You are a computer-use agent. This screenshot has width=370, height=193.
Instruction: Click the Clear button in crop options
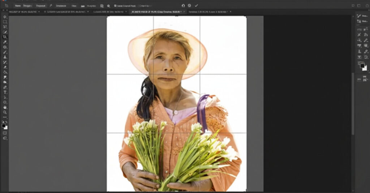click(74, 6)
